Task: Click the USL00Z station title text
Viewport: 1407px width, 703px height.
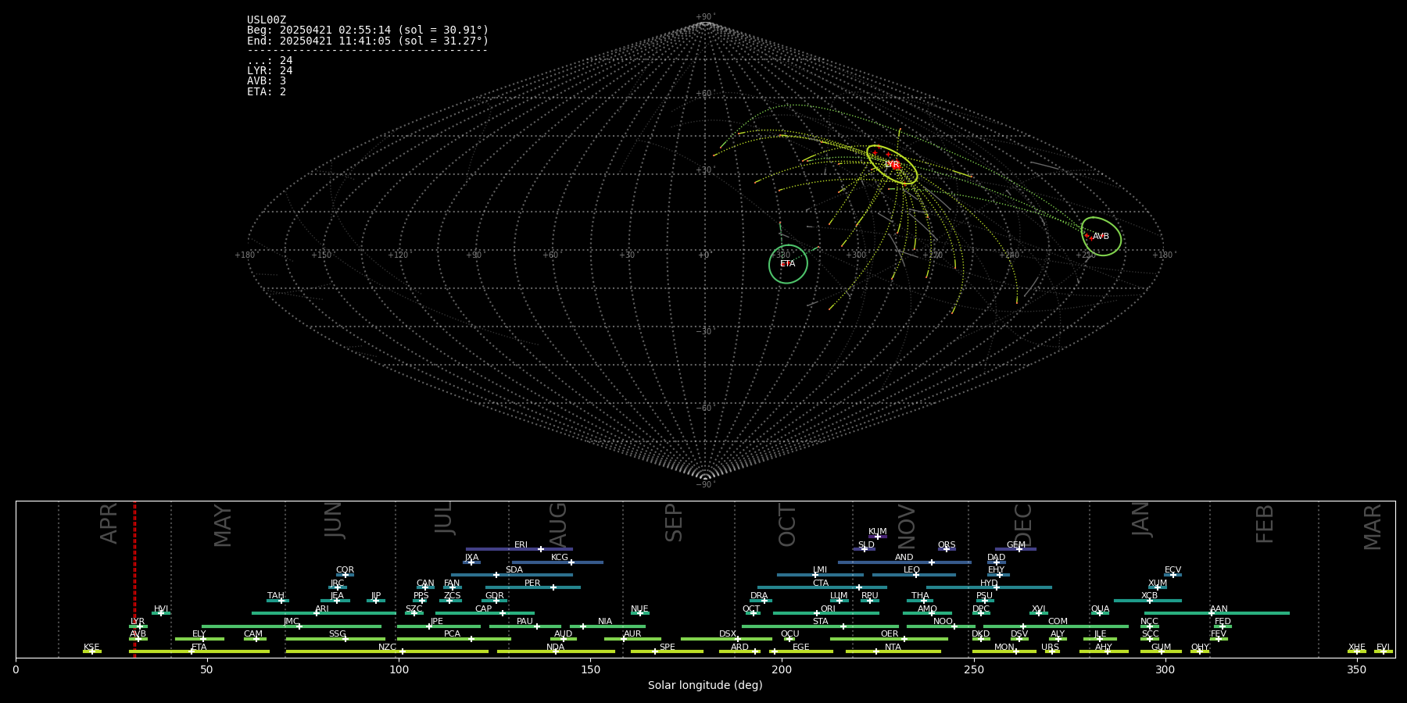Action: click(267, 20)
